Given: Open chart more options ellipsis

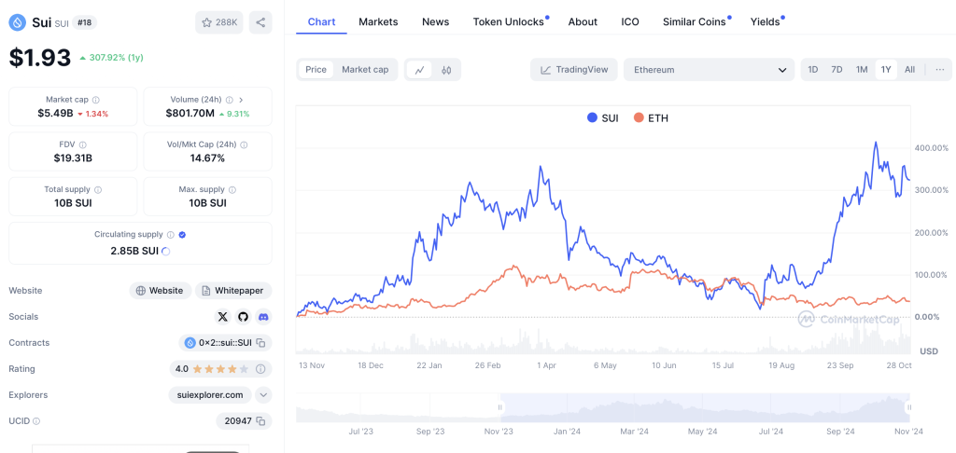Looking at the screenshot, I should click(939, 69).
